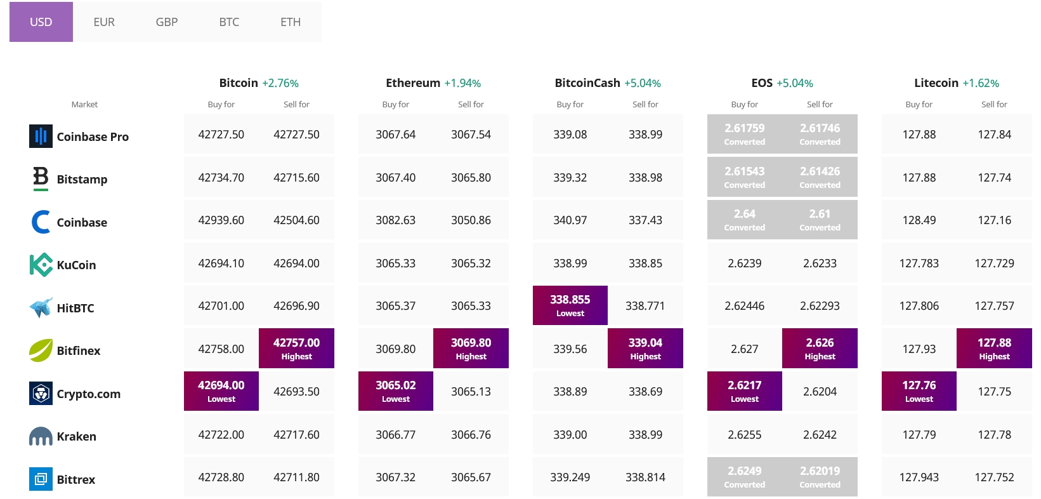Screen dimensions: 1041x499
Task: Click KuCoin Ethereum buy price 3065.33
Action: 396,263
